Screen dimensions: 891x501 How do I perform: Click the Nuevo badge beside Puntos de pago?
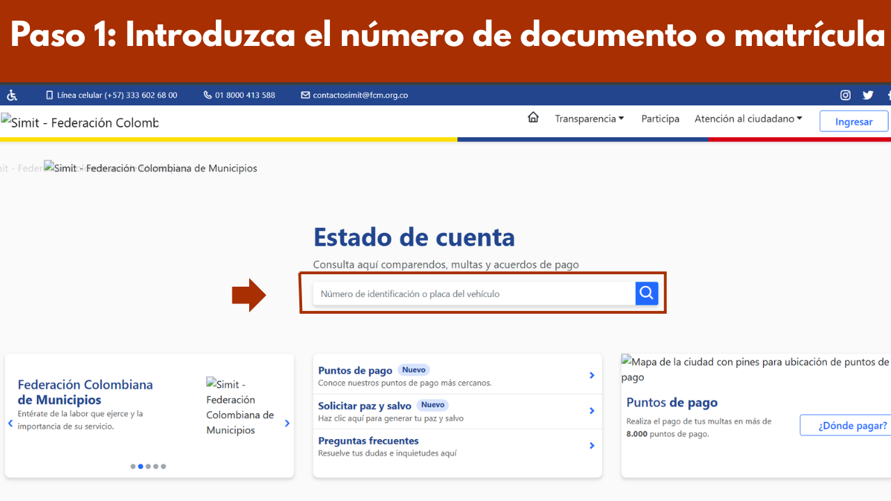413,369
